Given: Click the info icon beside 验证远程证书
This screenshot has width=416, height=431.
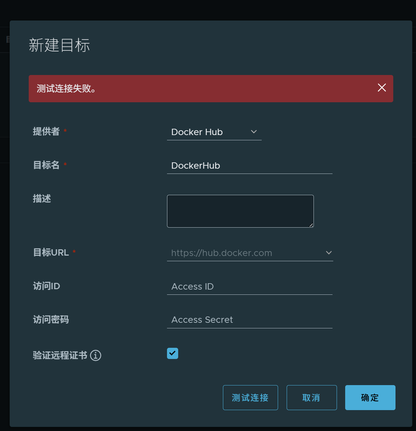Looking at the screenshot, I should tap(95, 356).
